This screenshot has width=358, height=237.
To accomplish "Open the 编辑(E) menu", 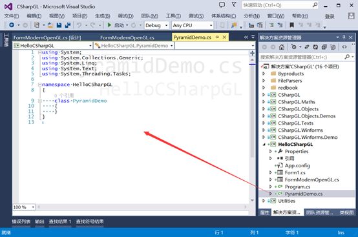I will 34,16.
